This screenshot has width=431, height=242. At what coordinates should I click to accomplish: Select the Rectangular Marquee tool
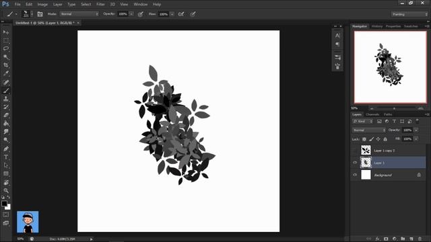[6, 40]
